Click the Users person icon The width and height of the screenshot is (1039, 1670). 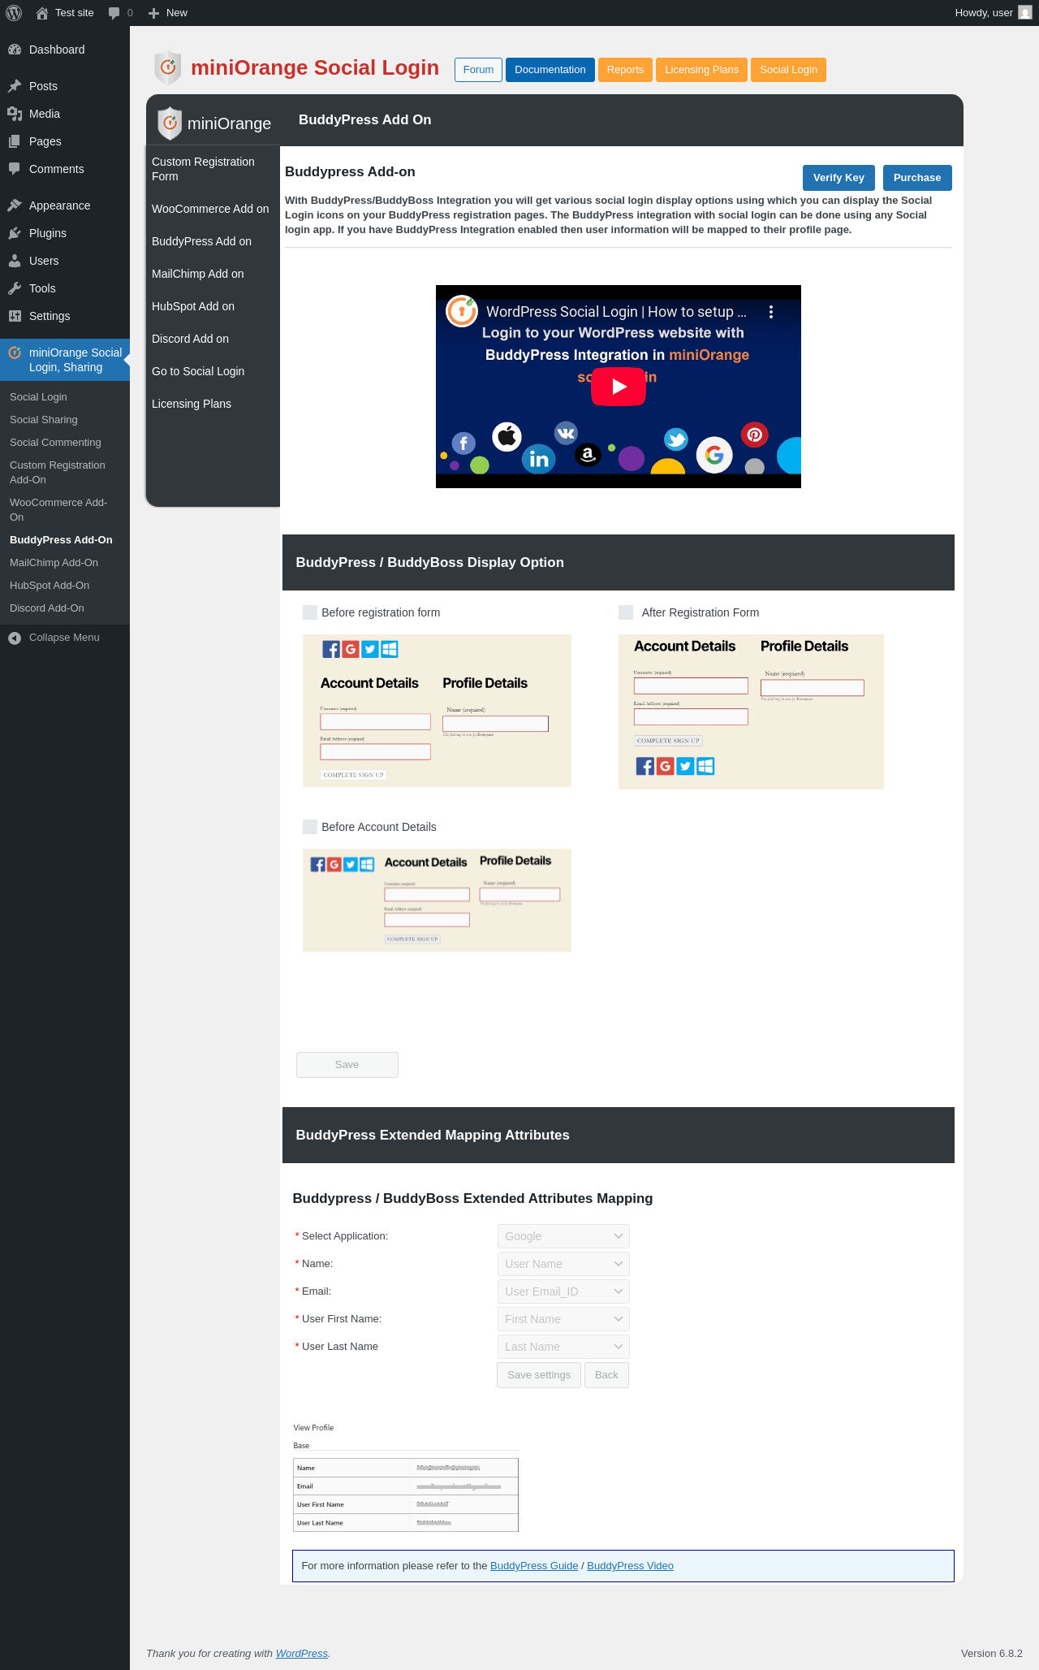[15, 261]
